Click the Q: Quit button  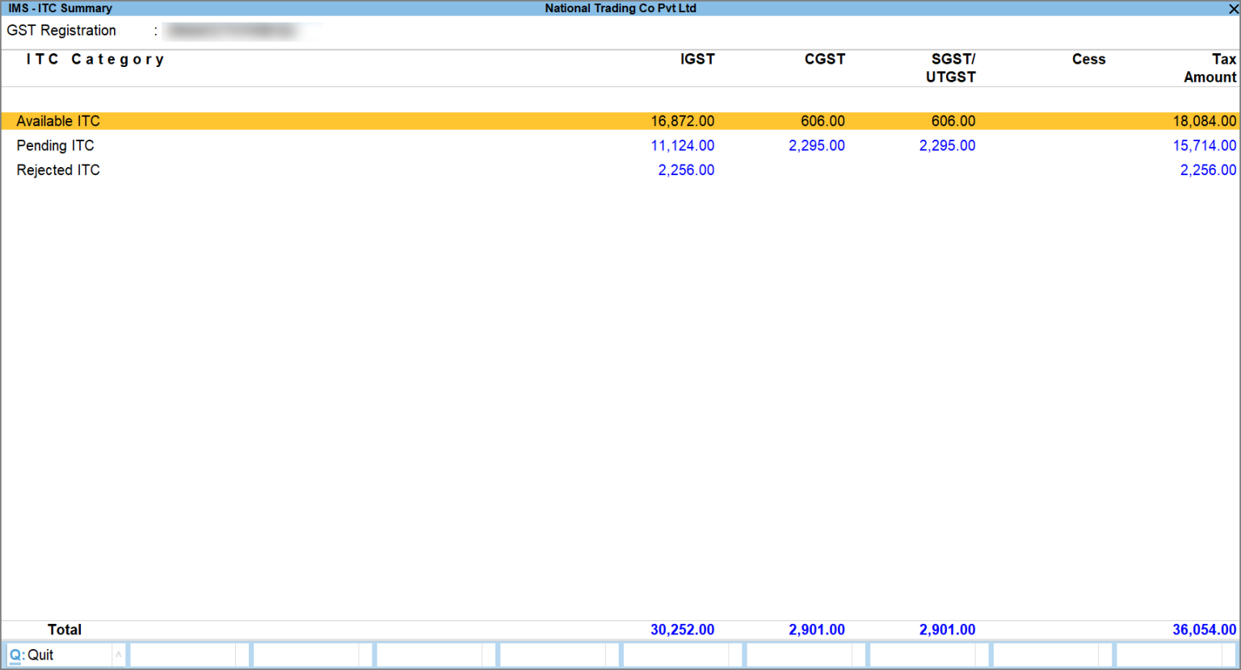[57, 655]
